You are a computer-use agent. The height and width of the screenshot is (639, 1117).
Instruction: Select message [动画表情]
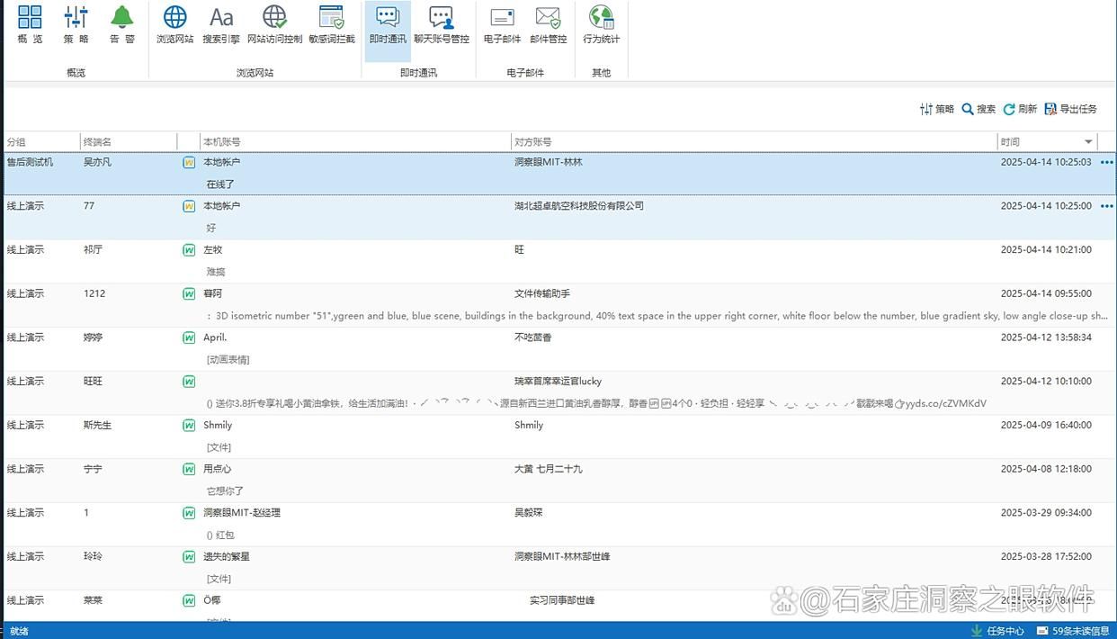click(x=228, y=360)
